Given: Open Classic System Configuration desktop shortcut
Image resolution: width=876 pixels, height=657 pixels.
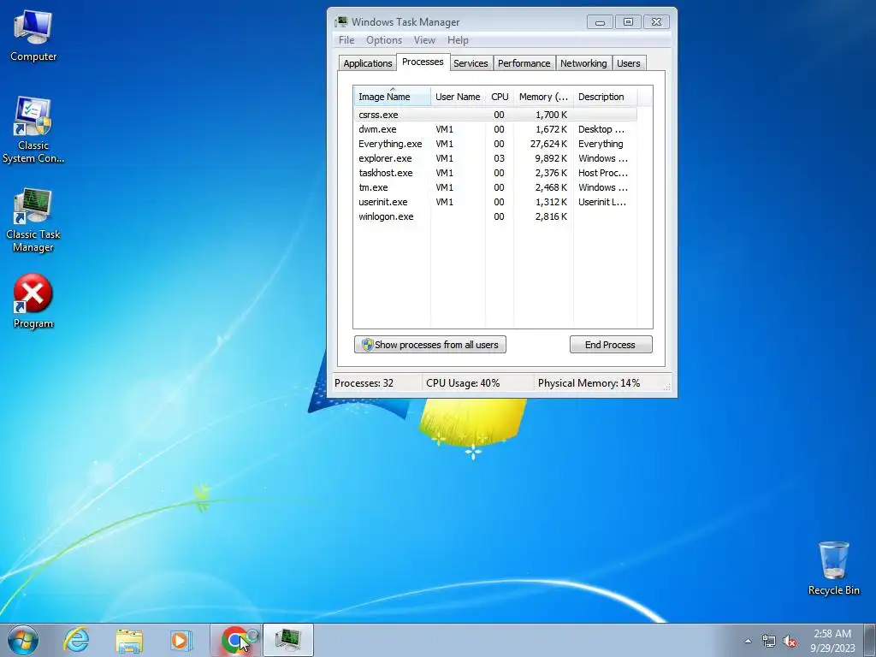Looking at the screenshot, I should 33,130.
